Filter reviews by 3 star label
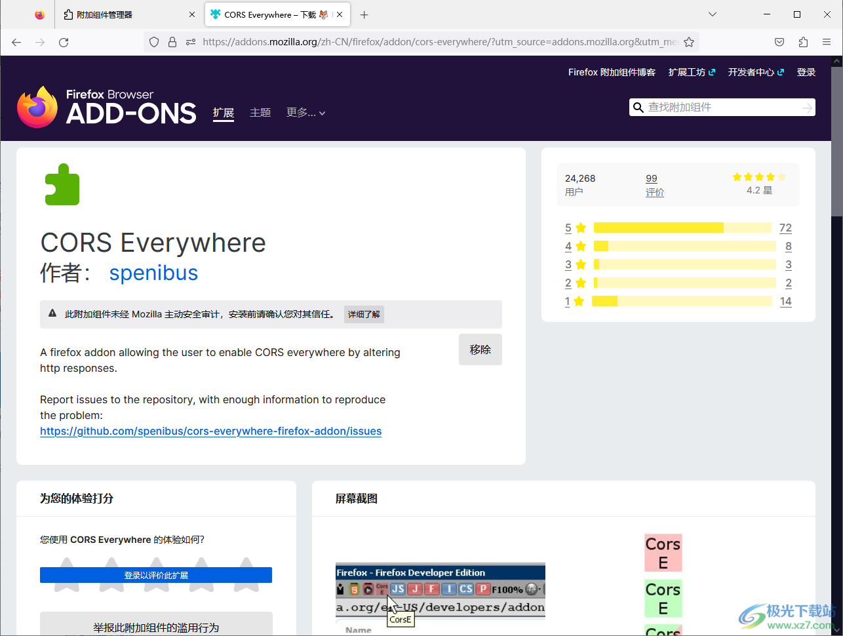The height and width of the screenshot is (636, 843). pos(575,265)
